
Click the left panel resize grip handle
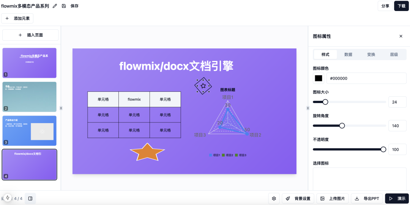click(61, 108)
